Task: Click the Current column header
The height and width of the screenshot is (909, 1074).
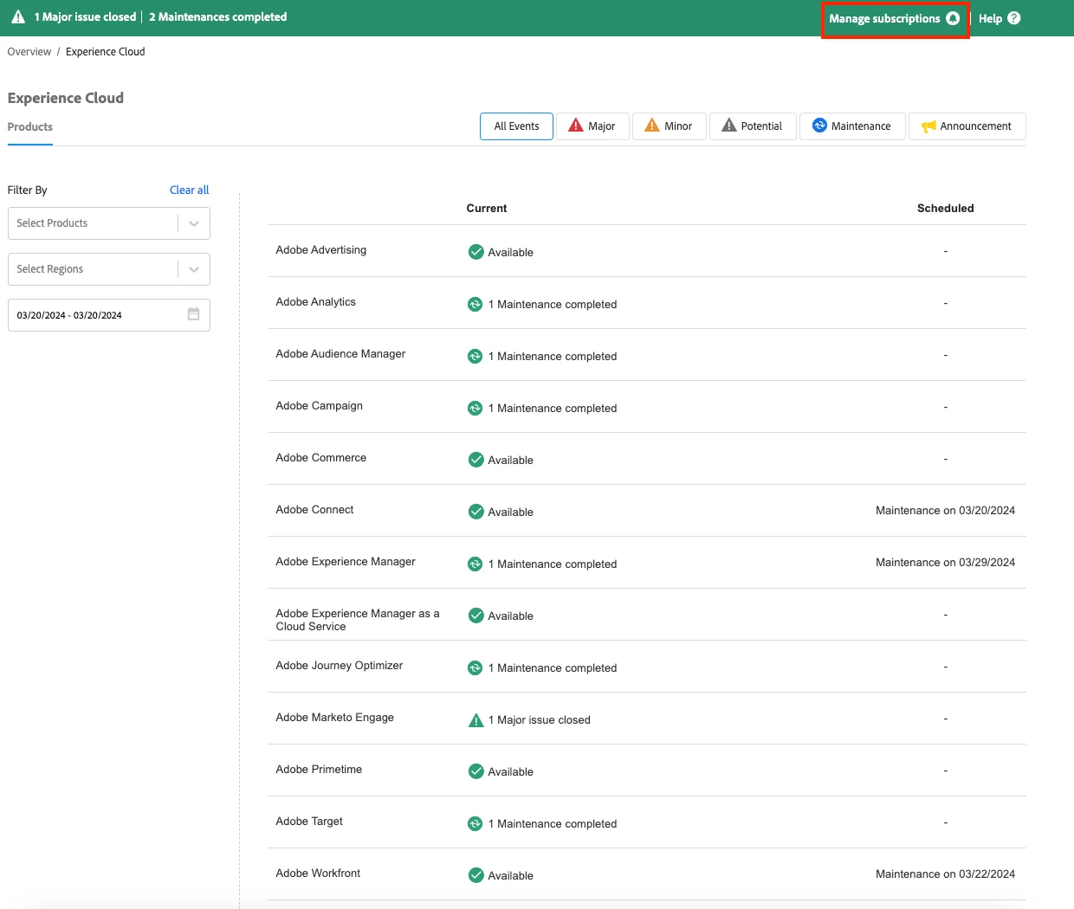Action: [x=487, y=209]
